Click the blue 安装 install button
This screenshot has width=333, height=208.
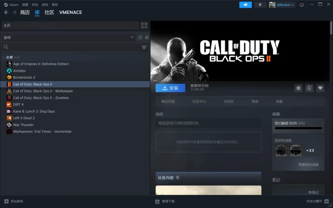[170, 88]
